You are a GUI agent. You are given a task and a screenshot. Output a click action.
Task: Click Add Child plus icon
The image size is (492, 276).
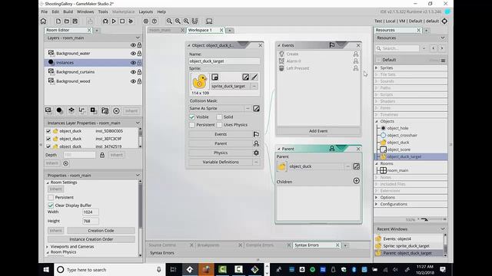pos(356,181)
